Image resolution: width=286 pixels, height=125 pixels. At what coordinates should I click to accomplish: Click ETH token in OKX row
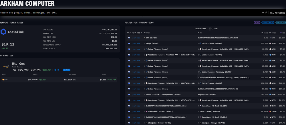coord(273,38)
